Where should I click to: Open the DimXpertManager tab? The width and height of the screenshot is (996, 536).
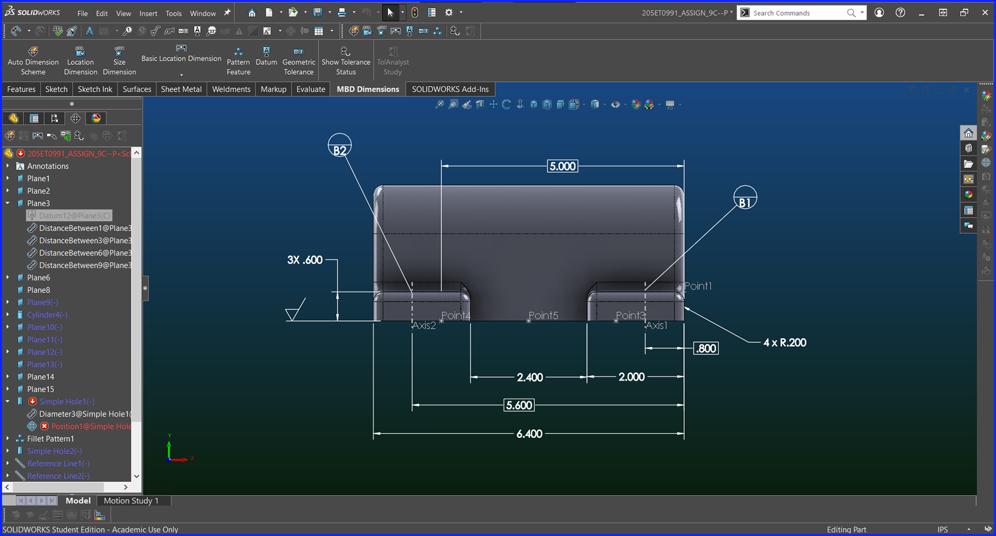75,118
